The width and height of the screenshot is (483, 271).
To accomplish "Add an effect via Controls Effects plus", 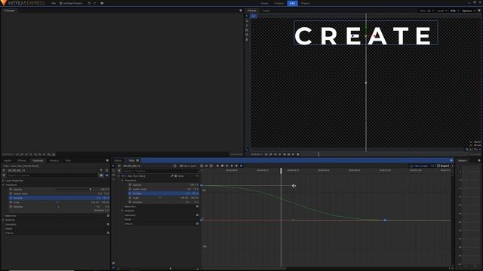I will pyautogui.click(x=108, y=233).
